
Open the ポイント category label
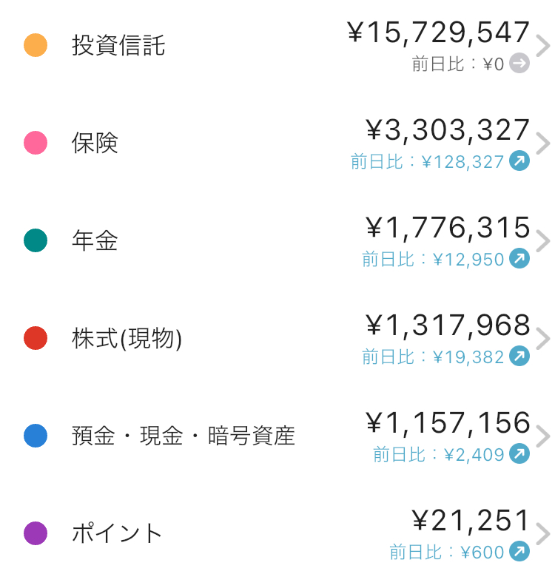coord(116,533)
